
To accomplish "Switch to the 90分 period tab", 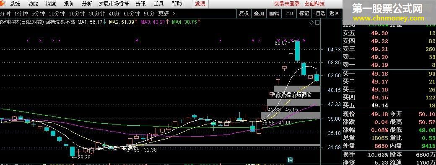I will 149,13.
